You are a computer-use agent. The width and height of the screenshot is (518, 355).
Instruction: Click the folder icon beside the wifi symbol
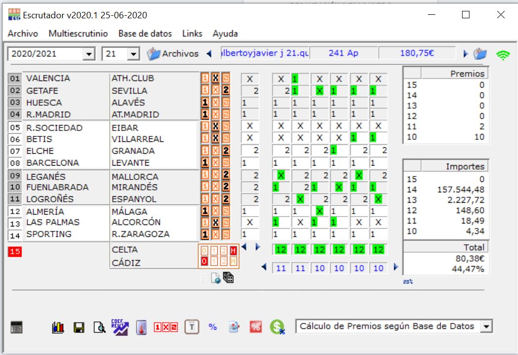coord(480,53)
